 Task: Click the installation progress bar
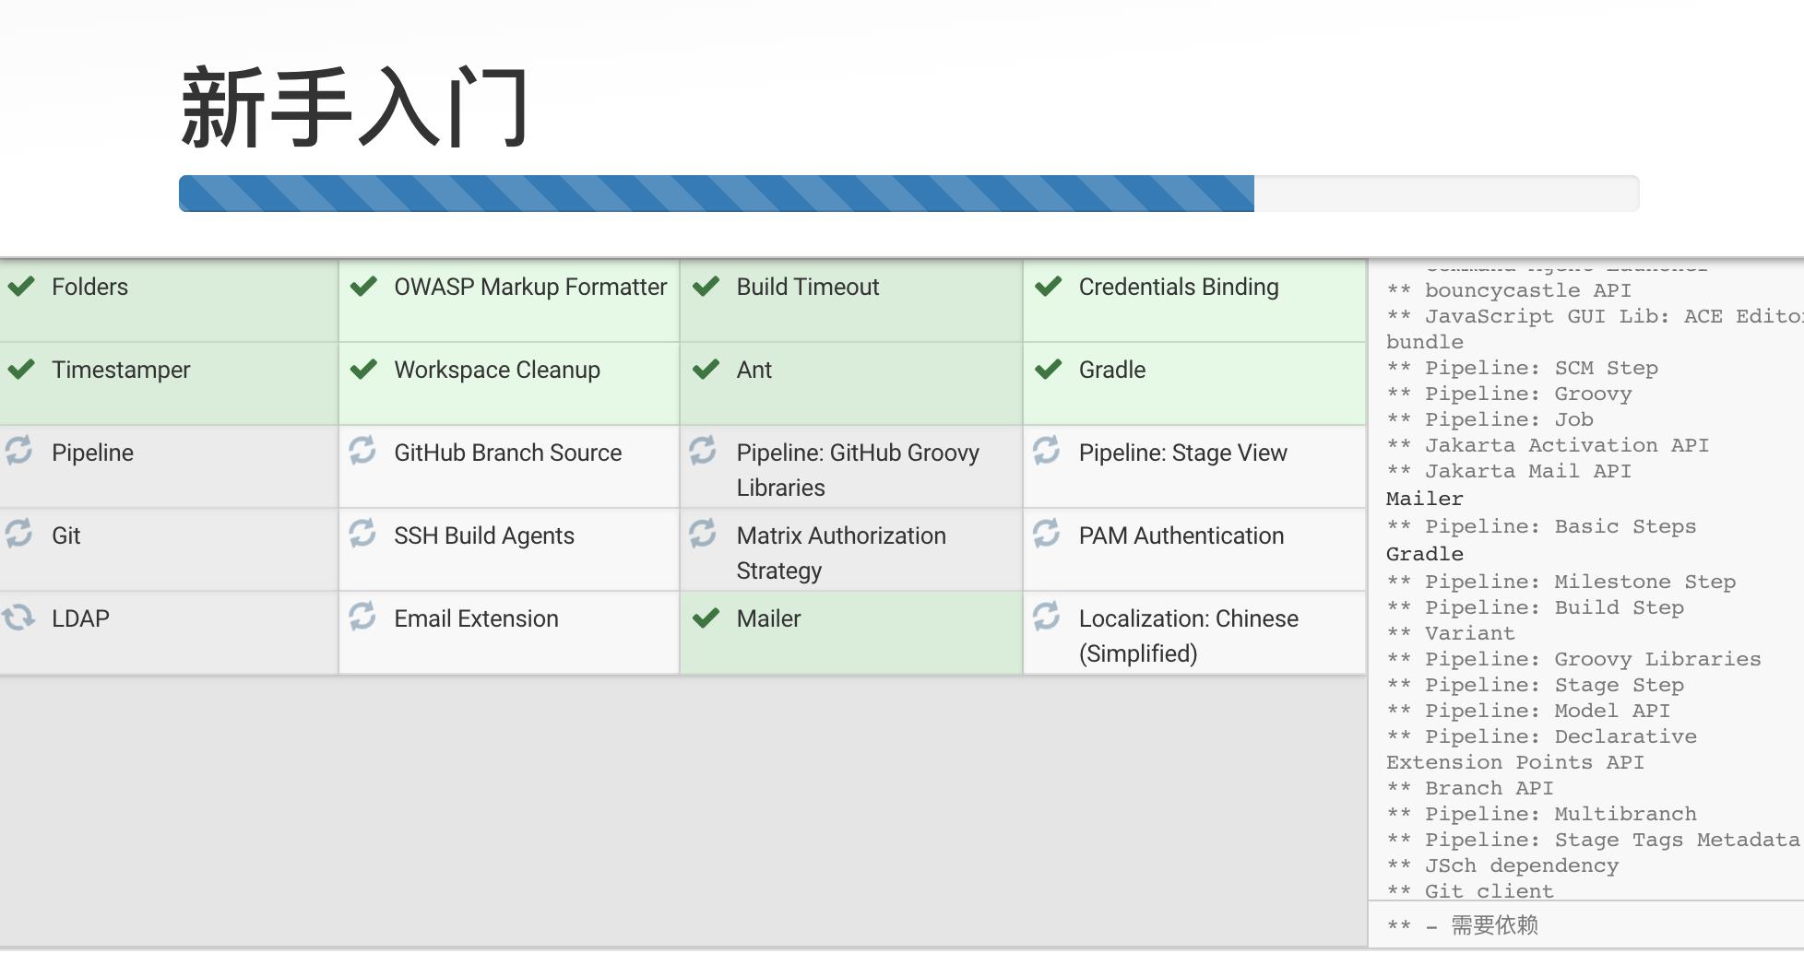point(908,194)
